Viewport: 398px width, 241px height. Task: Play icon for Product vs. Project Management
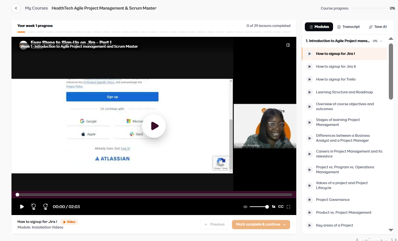(309, 212)
